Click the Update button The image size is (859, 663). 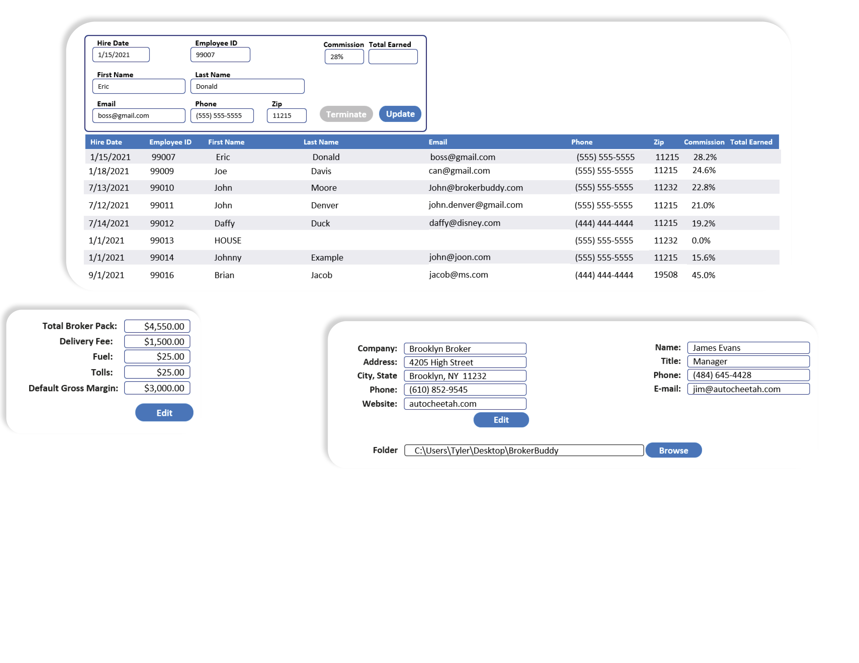point(400,114)
